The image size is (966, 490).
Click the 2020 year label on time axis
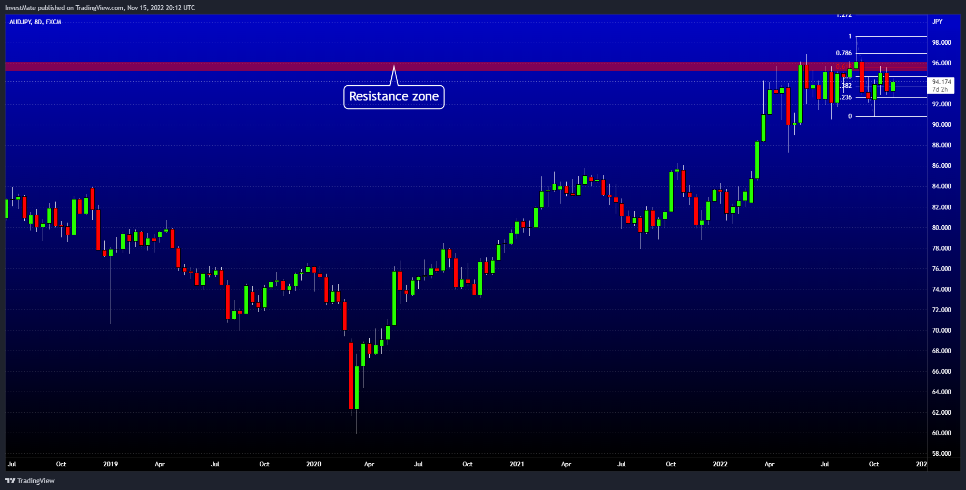click(314, 464)
